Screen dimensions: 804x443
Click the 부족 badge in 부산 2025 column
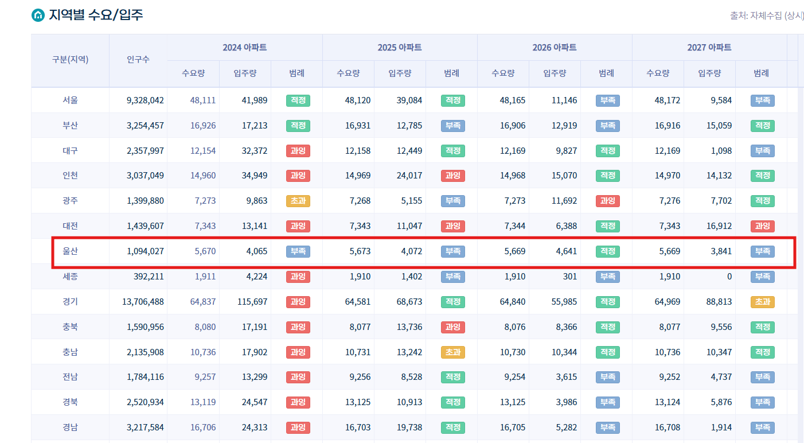coord(453,126)
